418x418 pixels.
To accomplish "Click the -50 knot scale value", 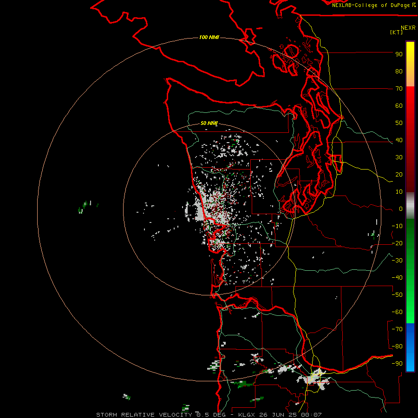I will 397,295.
